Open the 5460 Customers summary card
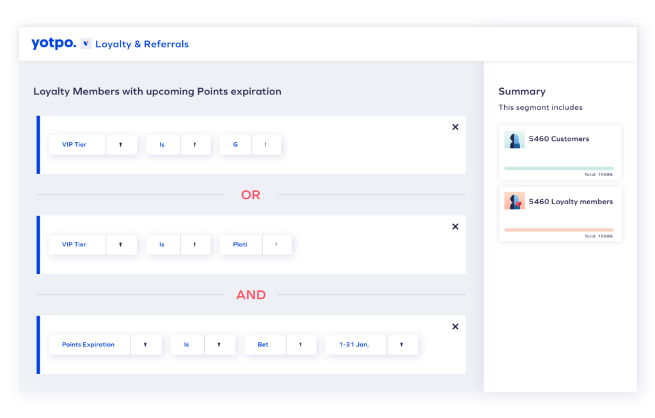The height and width of the screenshot is (418, 655). 560,152
